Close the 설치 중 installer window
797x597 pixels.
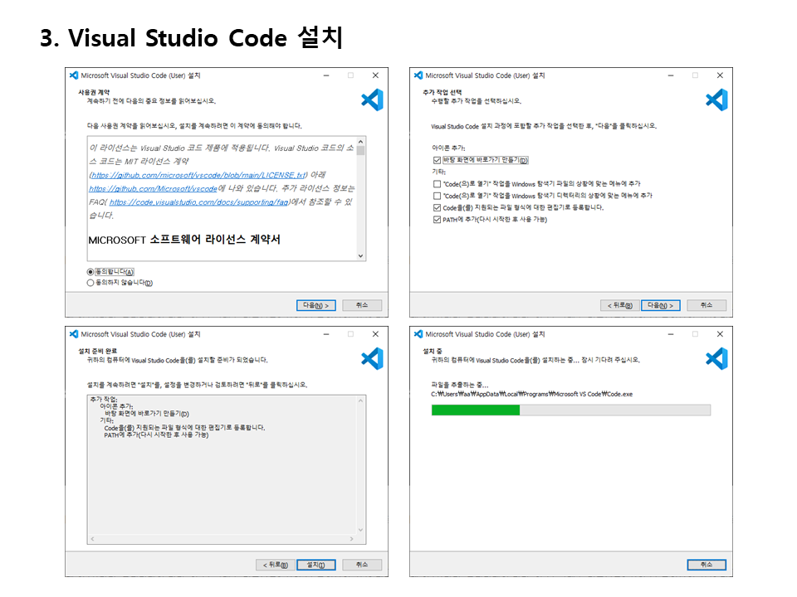tap(721, 334)
